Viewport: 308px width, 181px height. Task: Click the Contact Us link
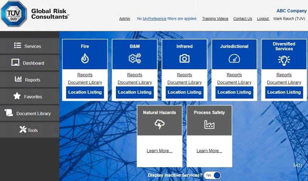tap(243, 19)
